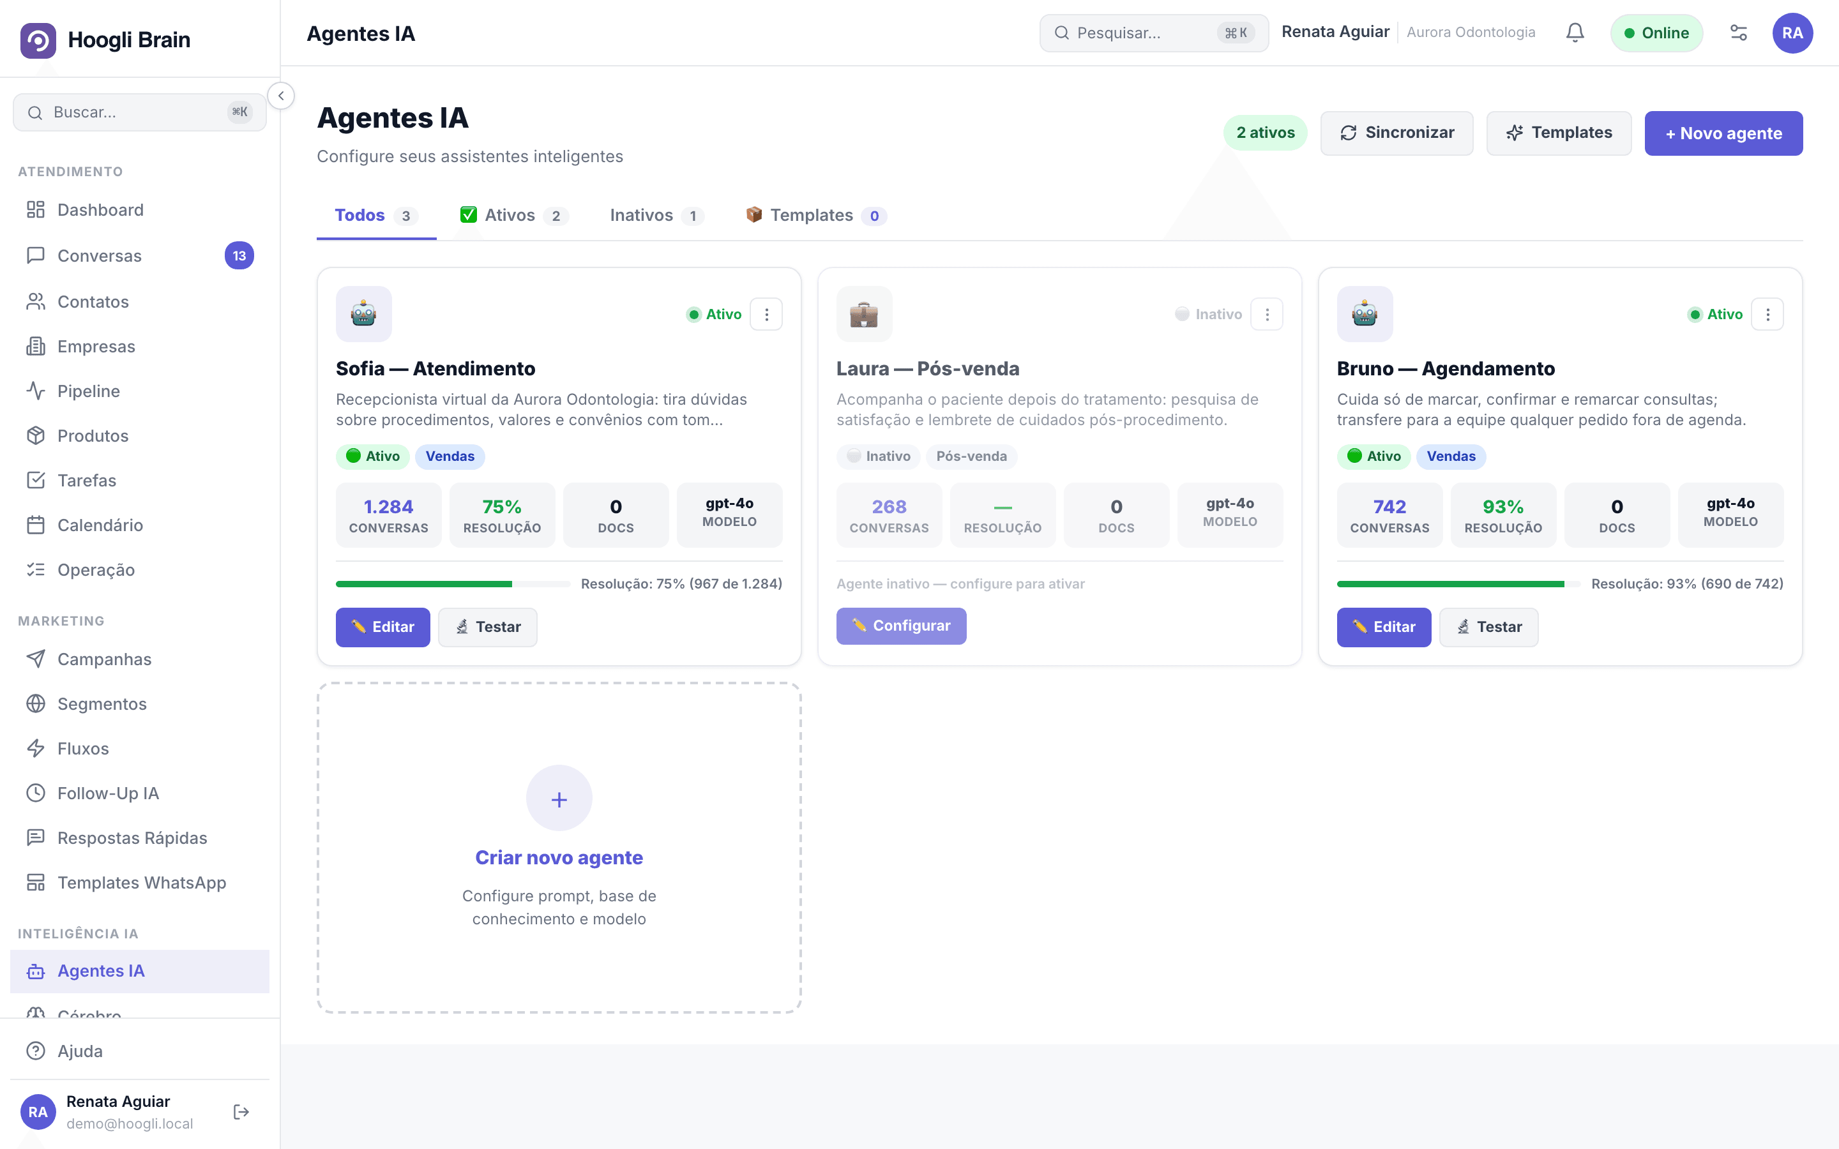Screen dimensions: 1839x1149
Task: Click the Novo agente button
Action: tap(1723, 134)
